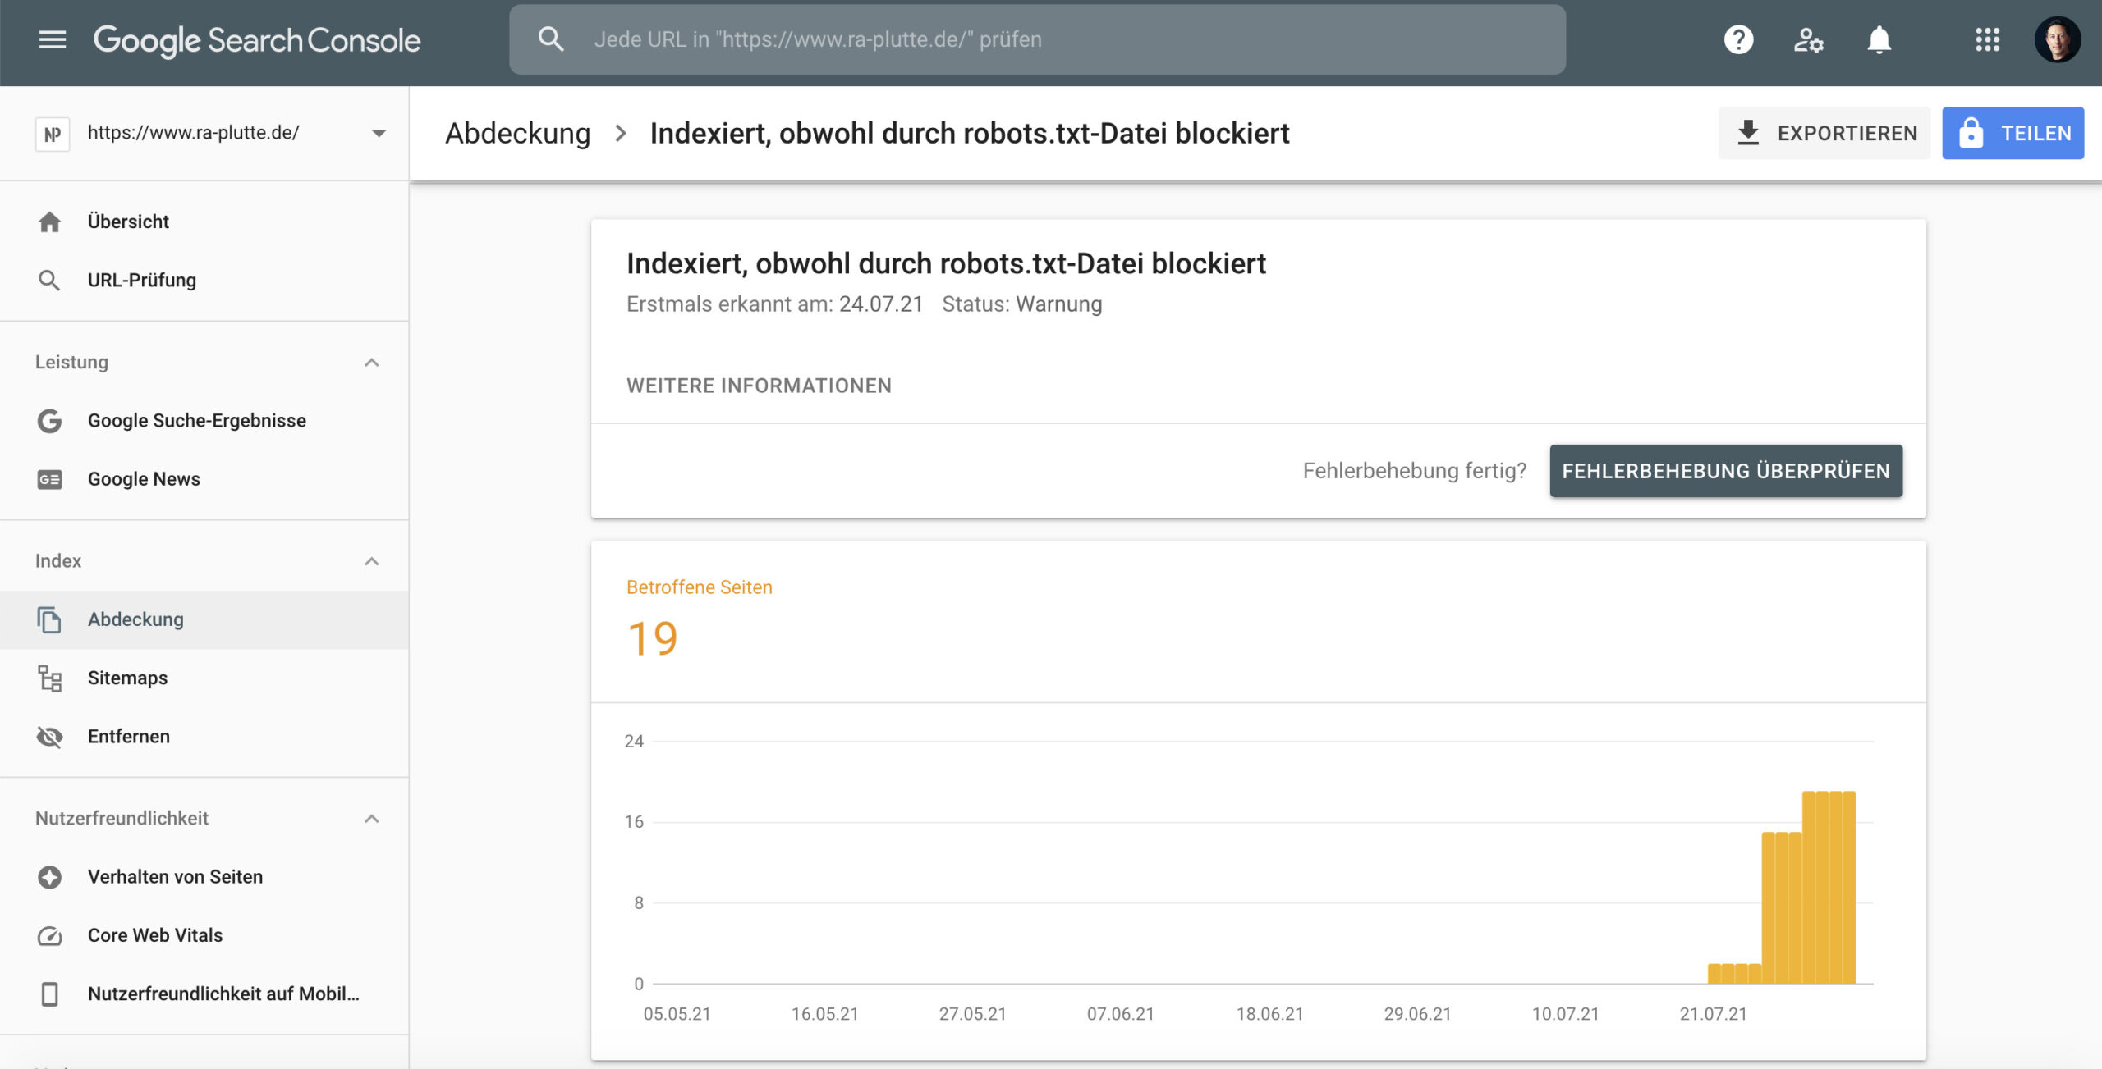2102x1069 pixels.
Task: Open user and property settings icon
Action: (1808, 39)
